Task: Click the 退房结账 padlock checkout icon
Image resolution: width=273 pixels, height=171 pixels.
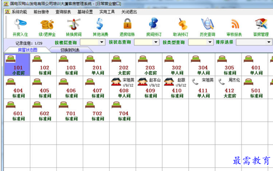Action: click(x=127, y=24)
